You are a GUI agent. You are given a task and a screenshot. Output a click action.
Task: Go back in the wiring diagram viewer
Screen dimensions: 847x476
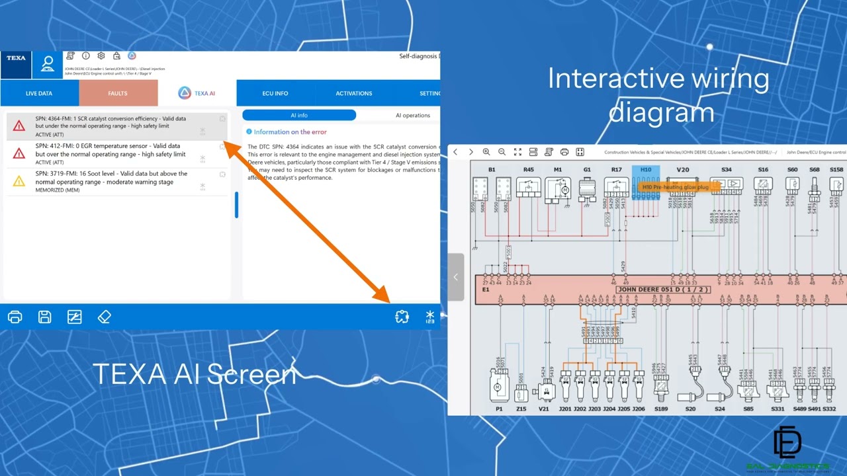(455, 152)
